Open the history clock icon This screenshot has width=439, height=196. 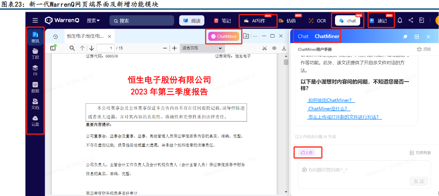(x=55, y=37)
